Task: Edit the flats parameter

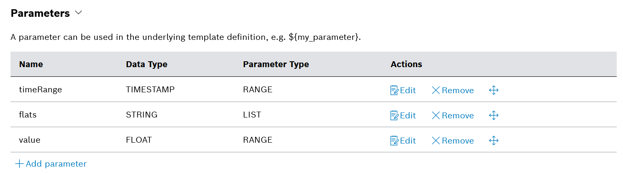Action: 403,115
